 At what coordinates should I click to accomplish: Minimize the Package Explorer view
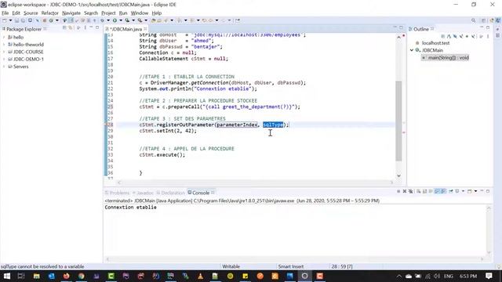(91, 27)
